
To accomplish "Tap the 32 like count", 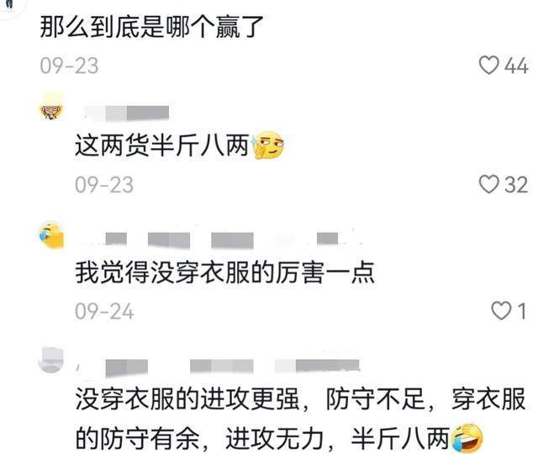I will coord(516,185).
